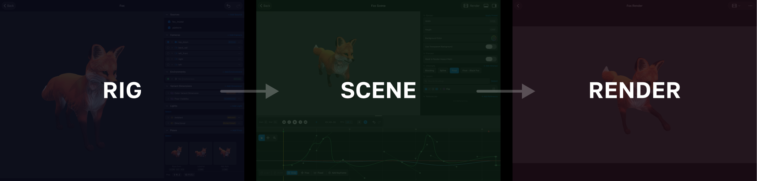This screenshot has height=181, width=757.
Task: Toggle Fox layer eye visibility icon
Action: tap(437, 89)
